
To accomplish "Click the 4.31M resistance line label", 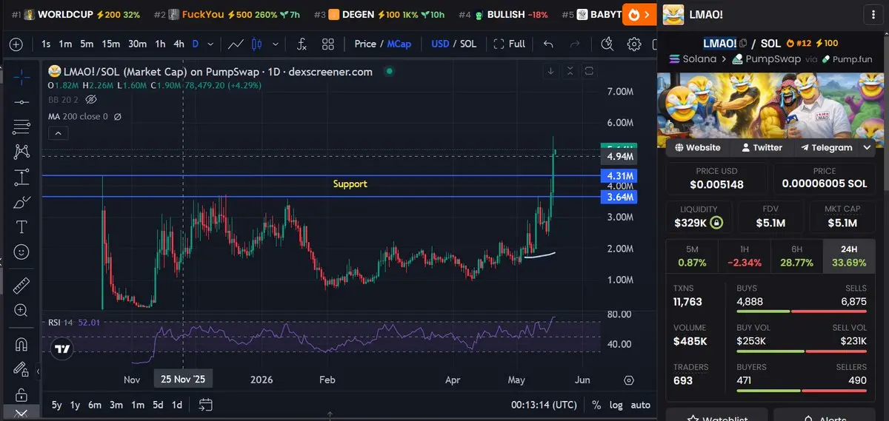I will coord(619,176).
